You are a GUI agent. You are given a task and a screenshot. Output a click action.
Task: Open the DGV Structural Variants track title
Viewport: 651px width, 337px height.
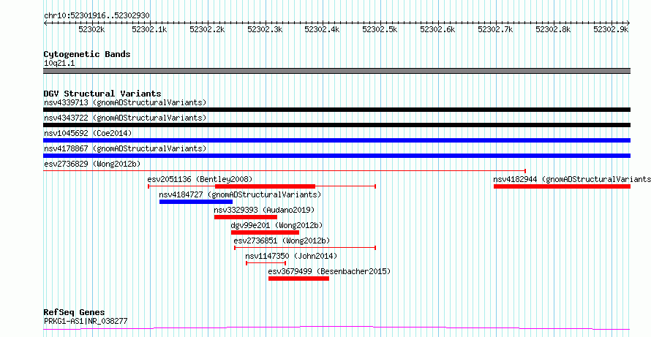point(102,94)
